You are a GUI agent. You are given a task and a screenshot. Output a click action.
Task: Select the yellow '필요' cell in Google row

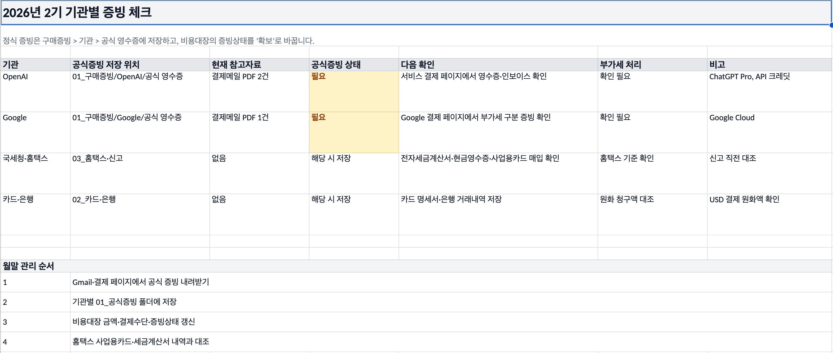tap(354, 132)
